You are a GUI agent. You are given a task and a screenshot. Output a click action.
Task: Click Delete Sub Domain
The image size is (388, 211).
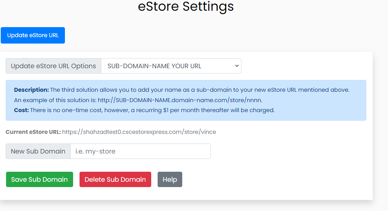115,179
